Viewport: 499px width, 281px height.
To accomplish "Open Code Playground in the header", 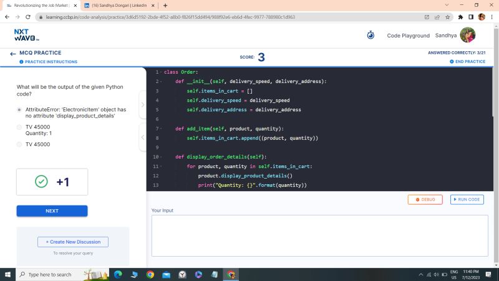I will click(408, 36).
